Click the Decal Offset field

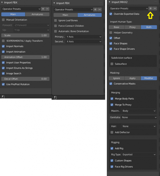click(25, 79)
